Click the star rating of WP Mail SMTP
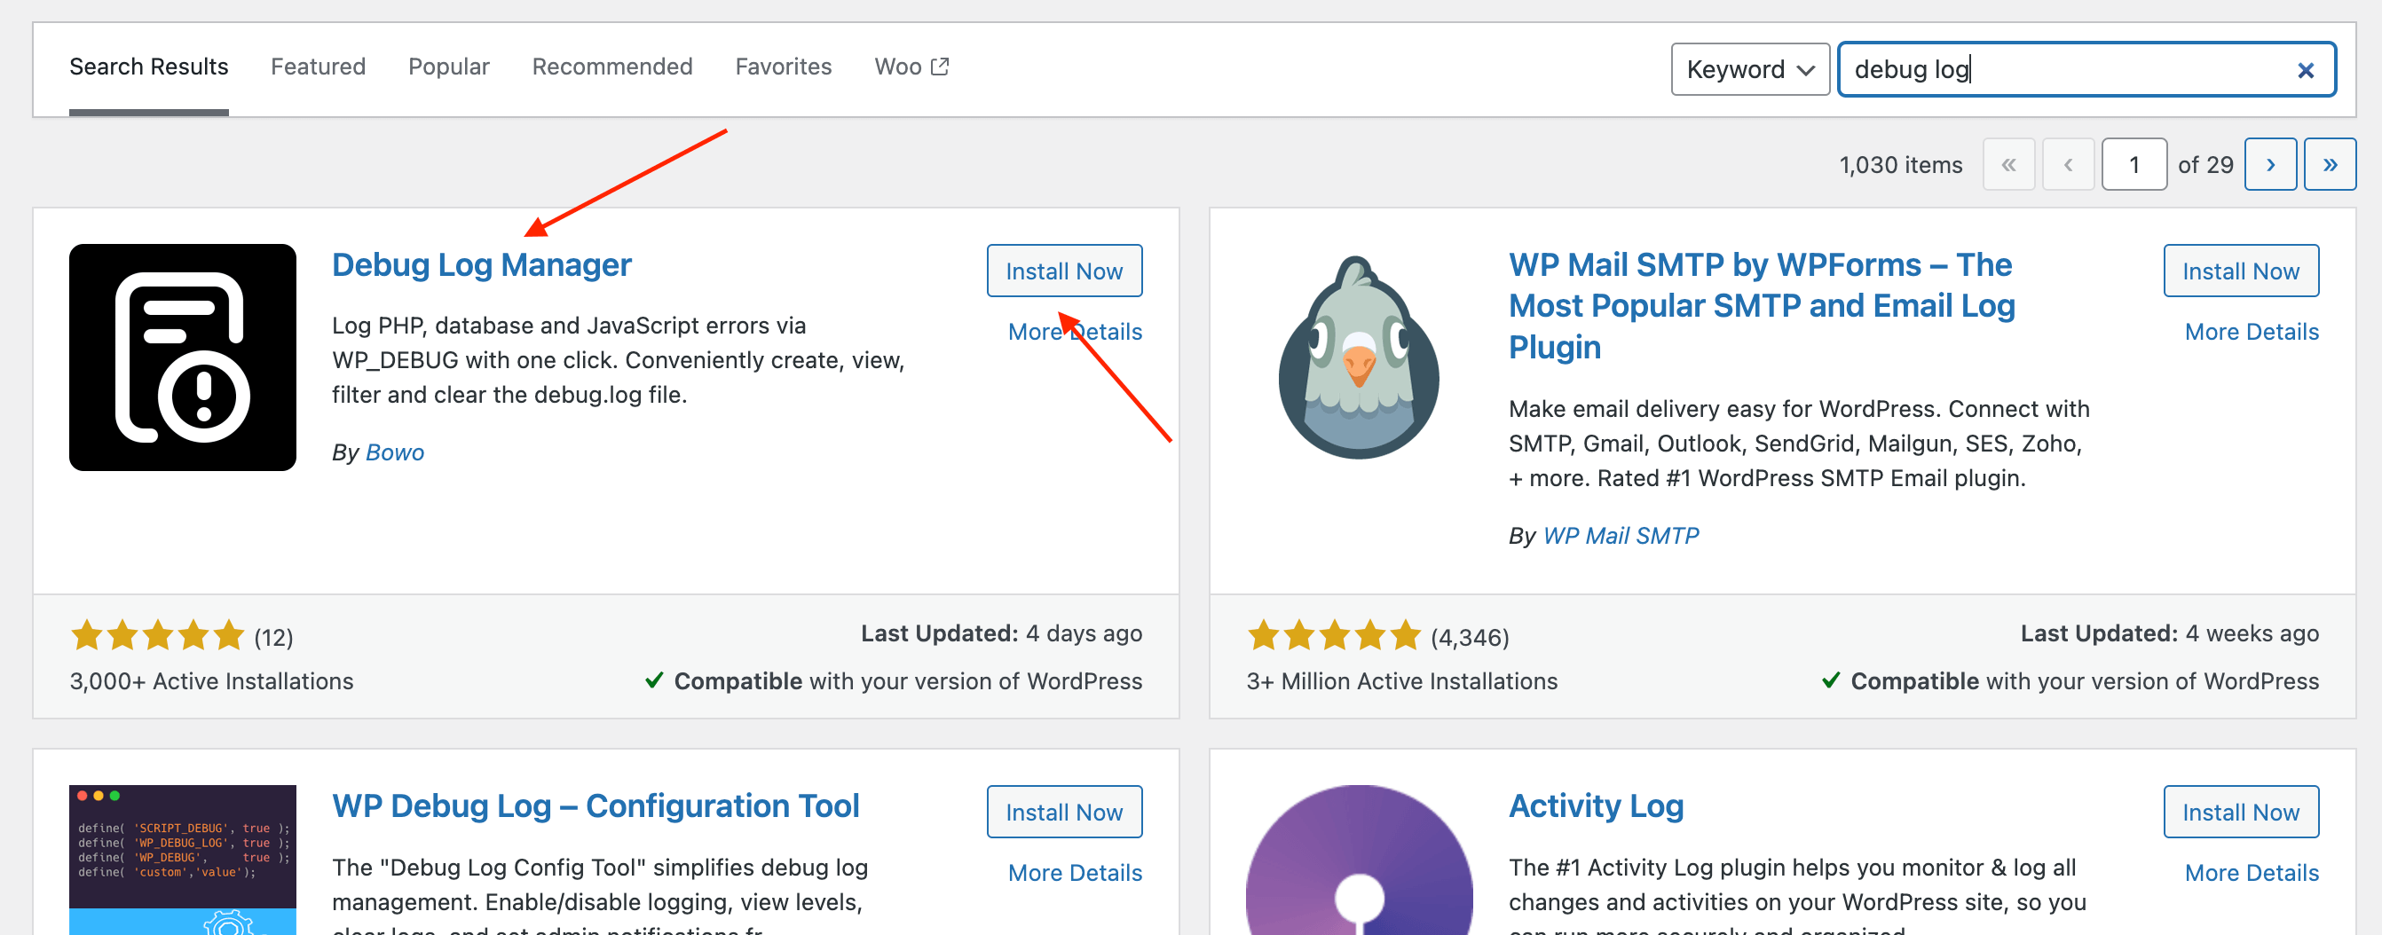 pos(1333,636)
